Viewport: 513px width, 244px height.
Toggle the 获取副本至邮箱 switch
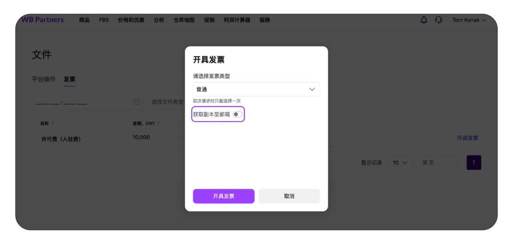[237, 114]
